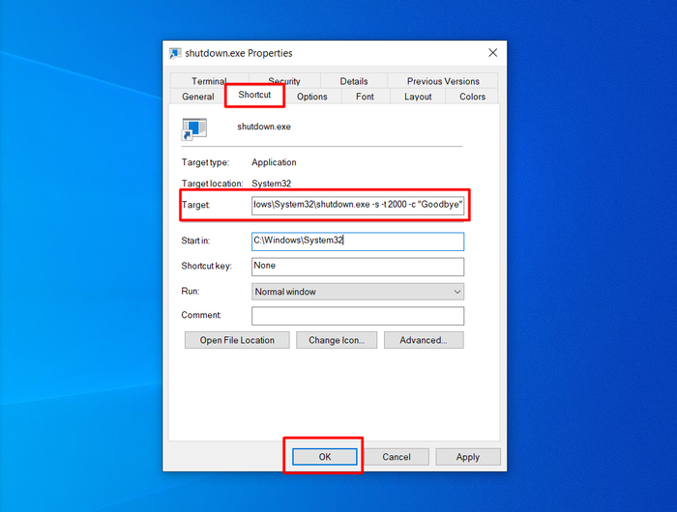
Task: Open the Previous Versions tab
Action: (443, 81)
